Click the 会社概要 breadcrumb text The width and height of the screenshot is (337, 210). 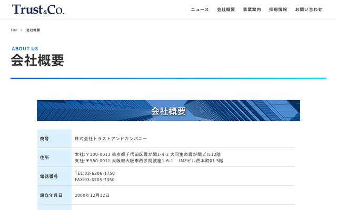(x=33, y=30)
